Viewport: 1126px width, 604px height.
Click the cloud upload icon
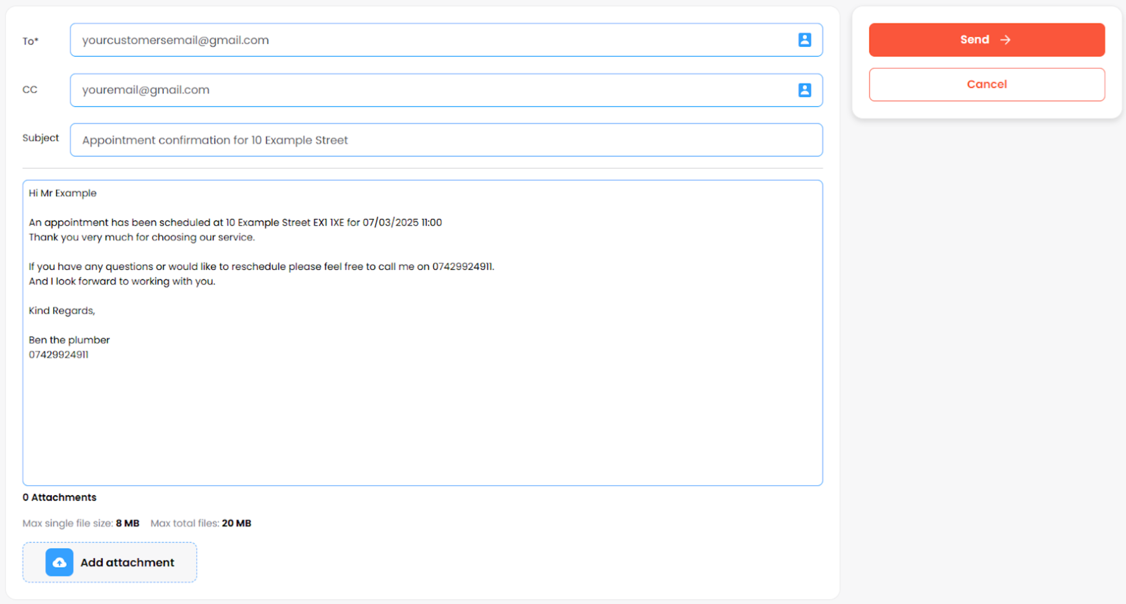(59, 562)
